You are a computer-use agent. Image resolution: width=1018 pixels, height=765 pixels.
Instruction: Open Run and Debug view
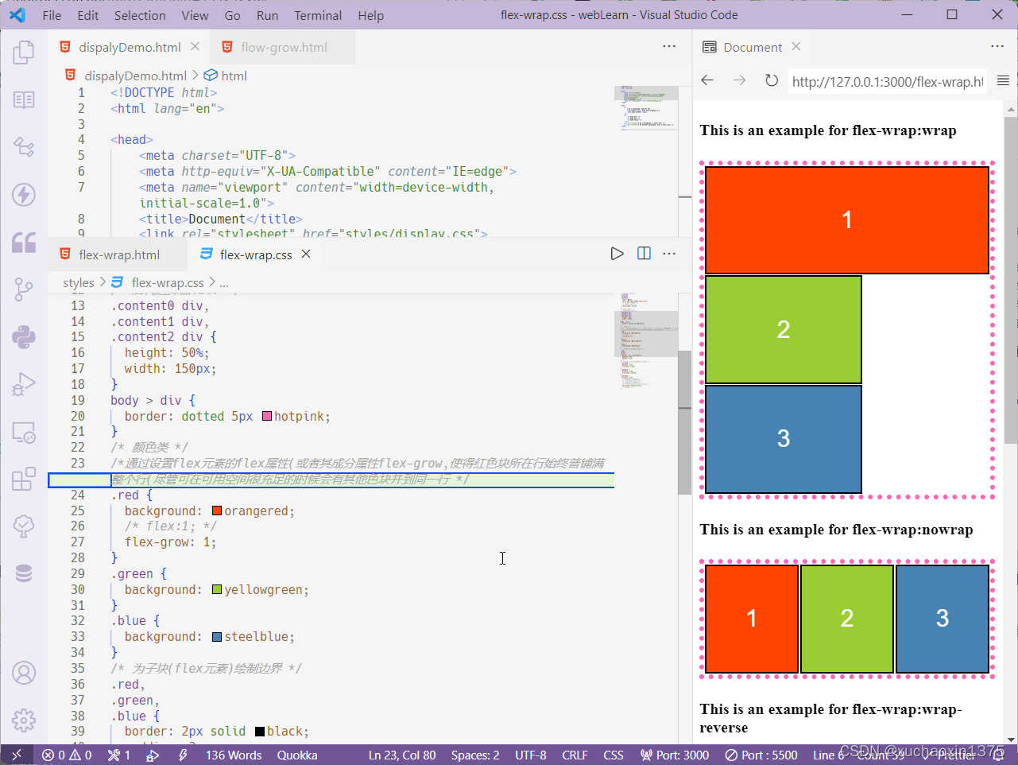[x=24, y=384]
